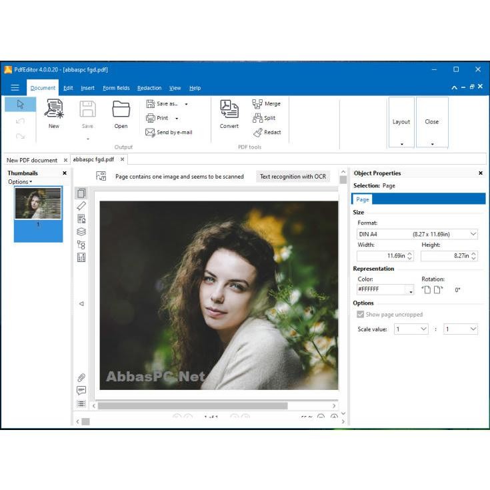Collapse the side toolbar triangle arrow
Viewport: 490px width, 490px height.
81,303
